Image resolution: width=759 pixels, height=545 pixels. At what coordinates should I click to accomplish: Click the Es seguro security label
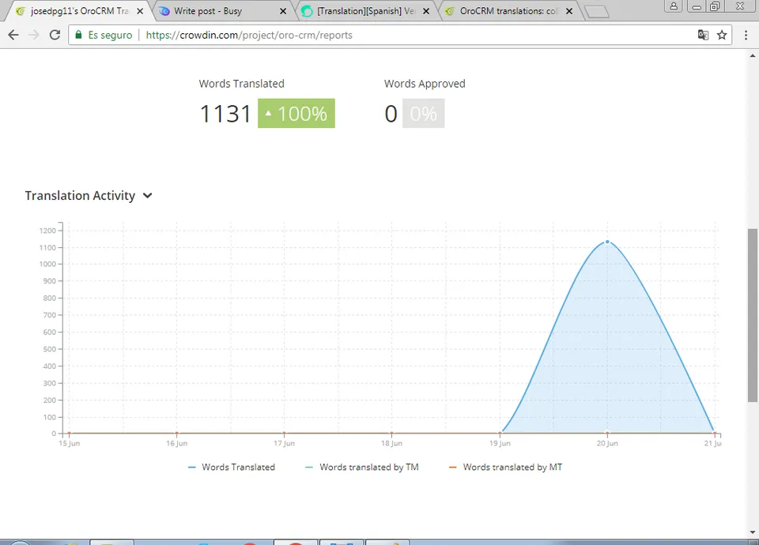pyautogui.click(x=110, y=35)
